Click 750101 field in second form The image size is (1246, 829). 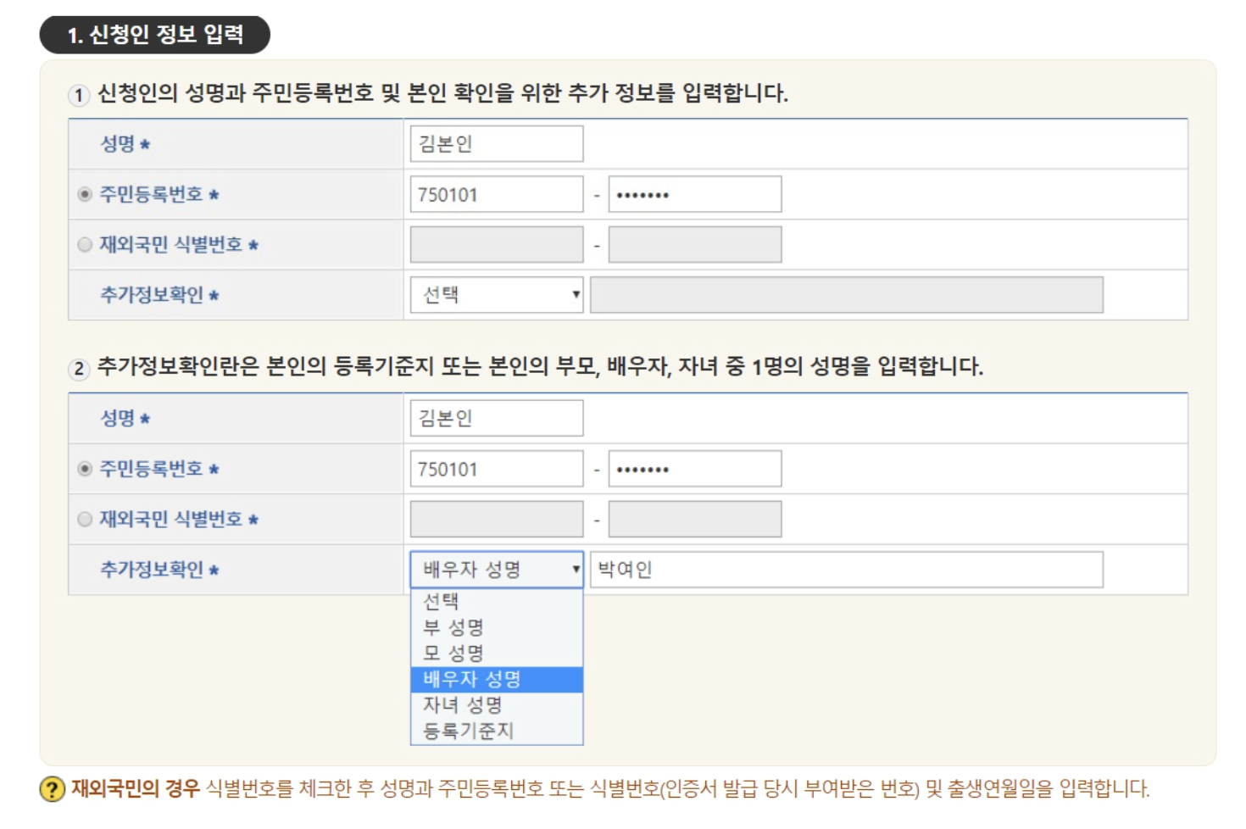pos(497,469)
